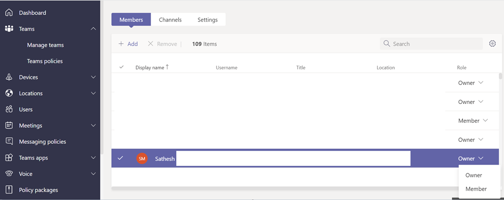The height and width of the screenshot is (200, 504).
Task: Open the Users page link
Action: [26, 109]
